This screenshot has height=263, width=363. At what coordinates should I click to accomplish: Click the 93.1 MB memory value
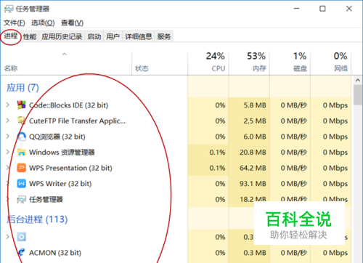point(253,184)
